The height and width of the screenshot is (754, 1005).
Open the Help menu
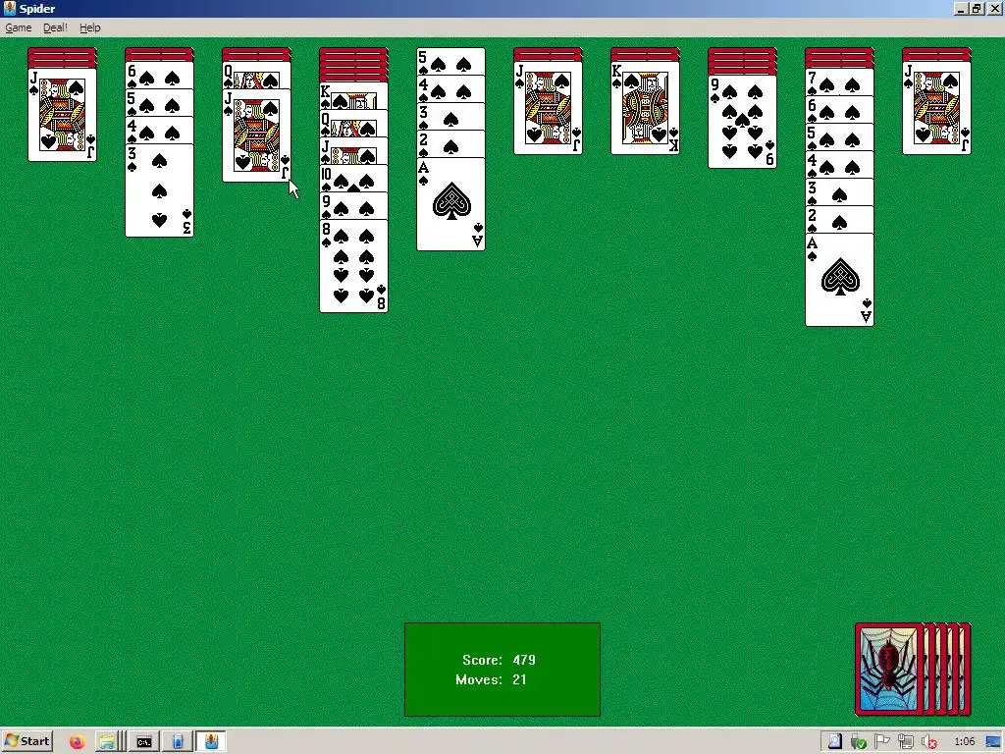coord(89,27)
